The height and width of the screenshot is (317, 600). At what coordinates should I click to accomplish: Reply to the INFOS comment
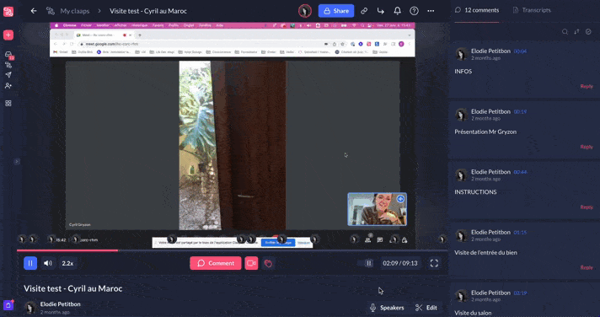click(587, 86)
